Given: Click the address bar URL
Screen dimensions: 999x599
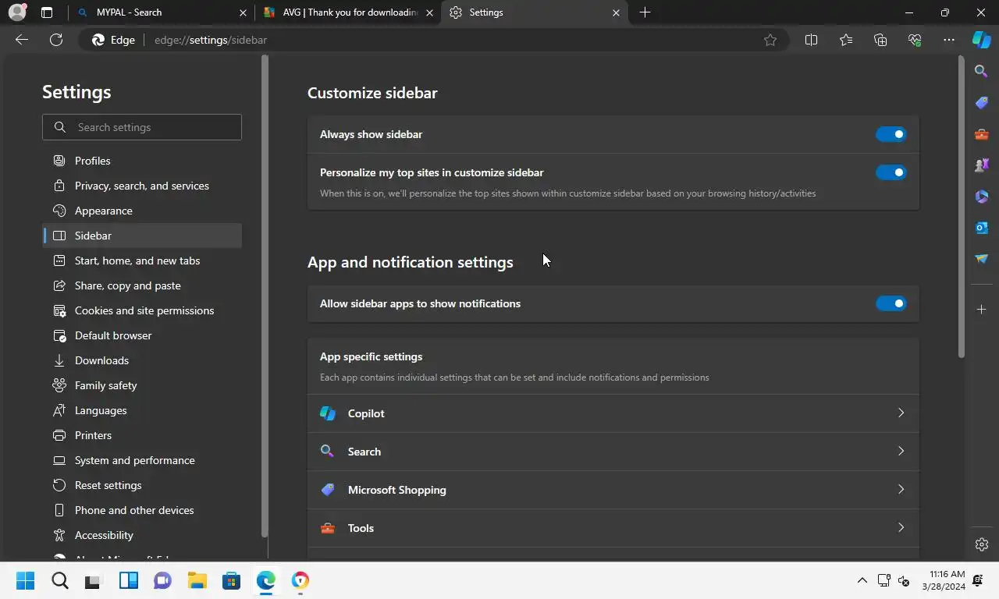Looking at the screenshot, I should coord(211,40).
